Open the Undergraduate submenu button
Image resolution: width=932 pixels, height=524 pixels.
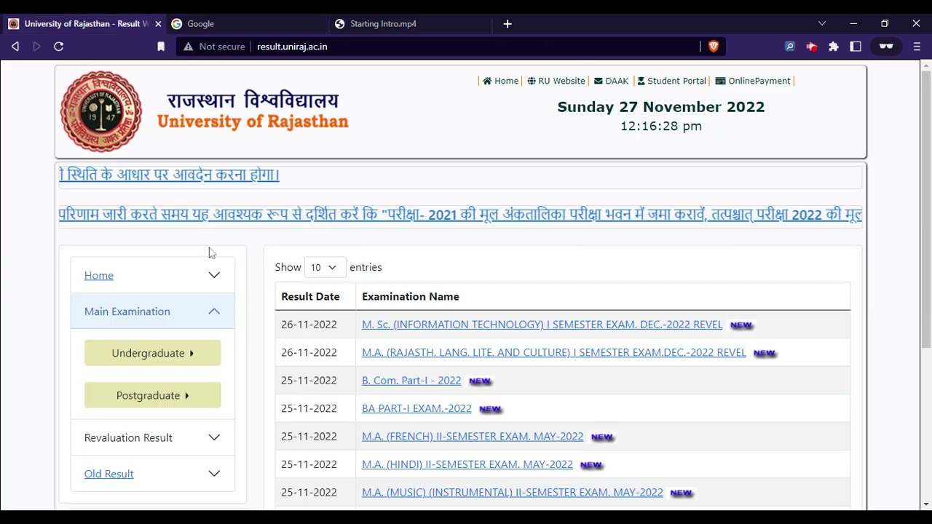(153, 353)
